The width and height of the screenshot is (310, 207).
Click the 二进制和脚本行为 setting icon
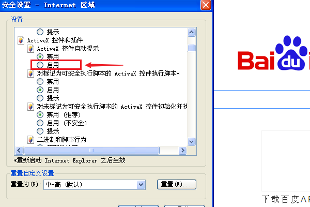tap(30, 140)
